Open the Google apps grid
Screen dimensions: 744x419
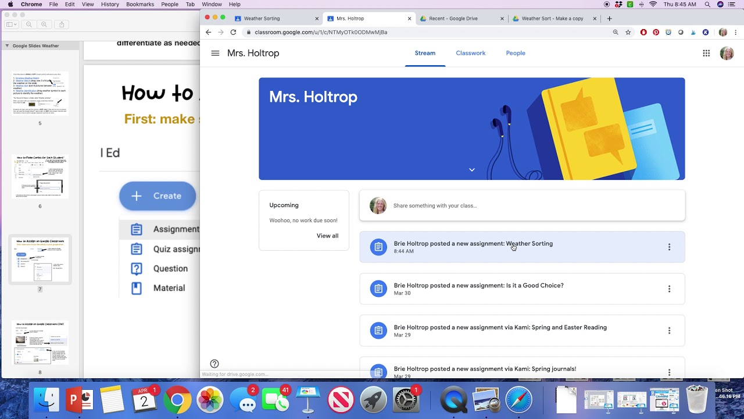click(706, 53)
